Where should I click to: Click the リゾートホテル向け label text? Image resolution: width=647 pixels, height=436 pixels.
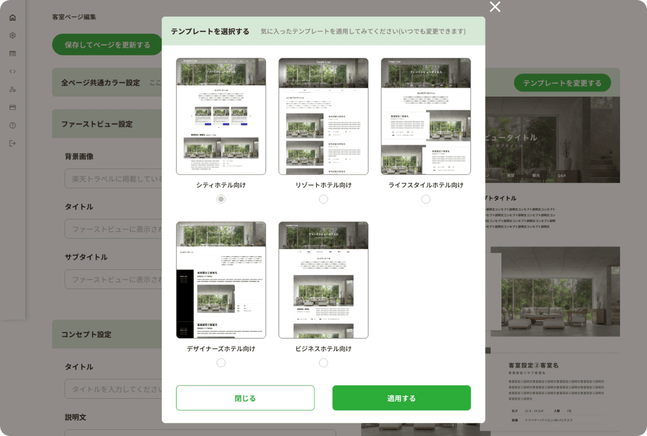[x=323, y=185]
